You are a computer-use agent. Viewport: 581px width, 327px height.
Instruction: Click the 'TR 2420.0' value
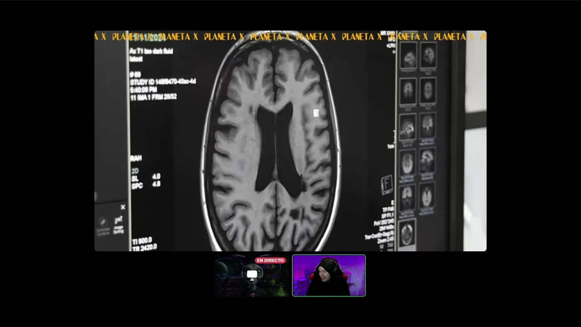144,248
